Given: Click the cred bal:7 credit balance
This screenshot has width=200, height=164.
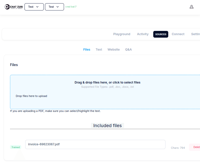Looking at the screenshot, I should 71,7.
